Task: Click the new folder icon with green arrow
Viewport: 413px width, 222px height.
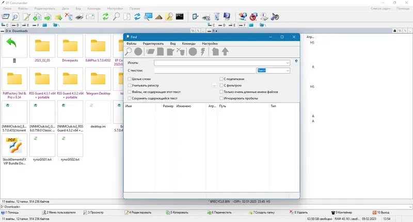Action: point(58,17)
